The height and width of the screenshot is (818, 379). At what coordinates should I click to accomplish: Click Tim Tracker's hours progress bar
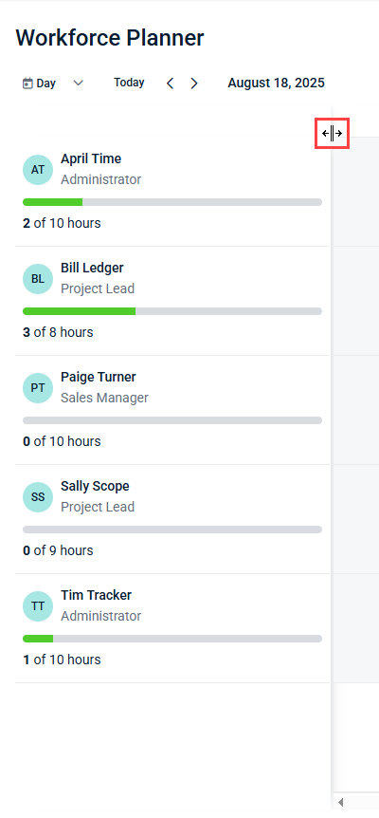pos(172,639)
